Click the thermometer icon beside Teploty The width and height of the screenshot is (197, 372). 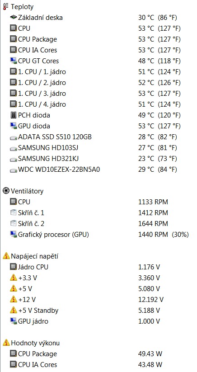[6, 7]
